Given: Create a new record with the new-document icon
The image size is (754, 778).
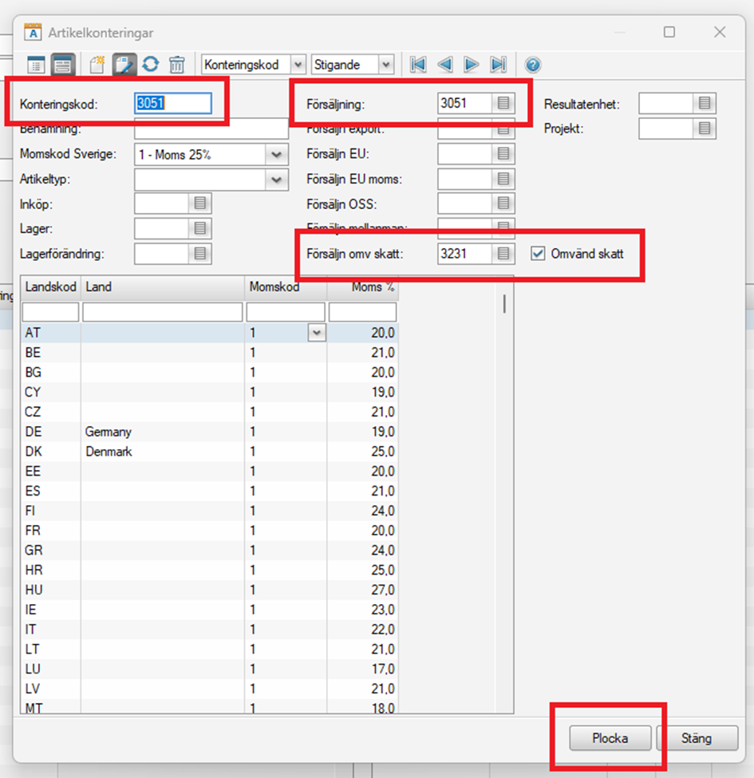Looking at the screenshot, I should [x=97, y=65].
